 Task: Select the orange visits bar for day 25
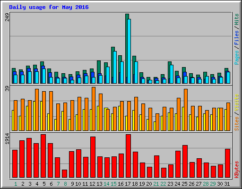coord(186,110)
